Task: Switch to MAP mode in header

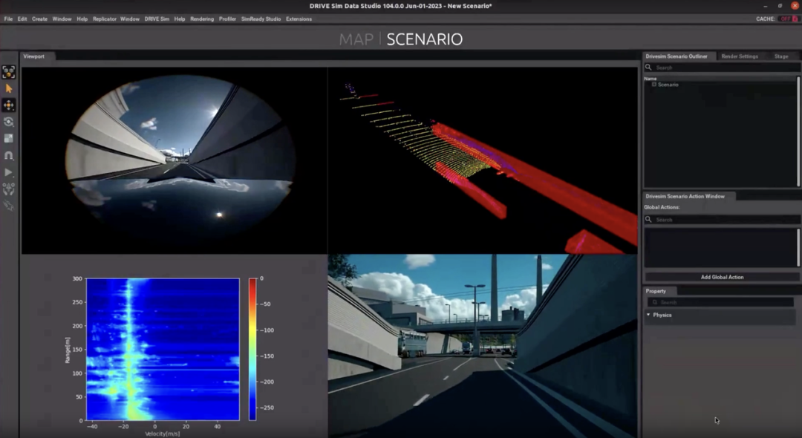Action: 356,39
